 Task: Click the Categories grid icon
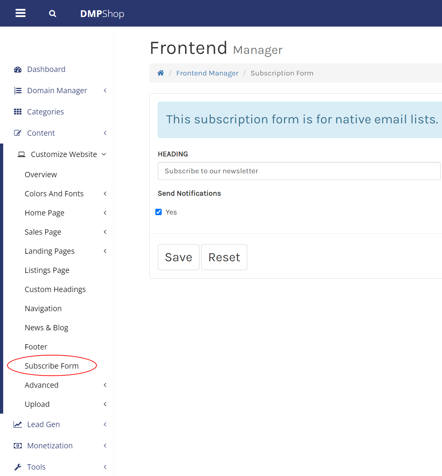click(x=18, y=112)
